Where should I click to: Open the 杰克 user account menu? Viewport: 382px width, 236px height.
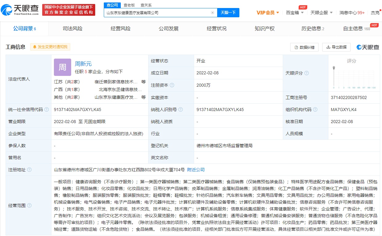point(375,13)
